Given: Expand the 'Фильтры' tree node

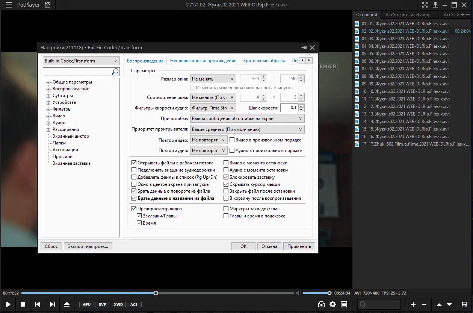Looking at the screenshot, I should (48, 109).
